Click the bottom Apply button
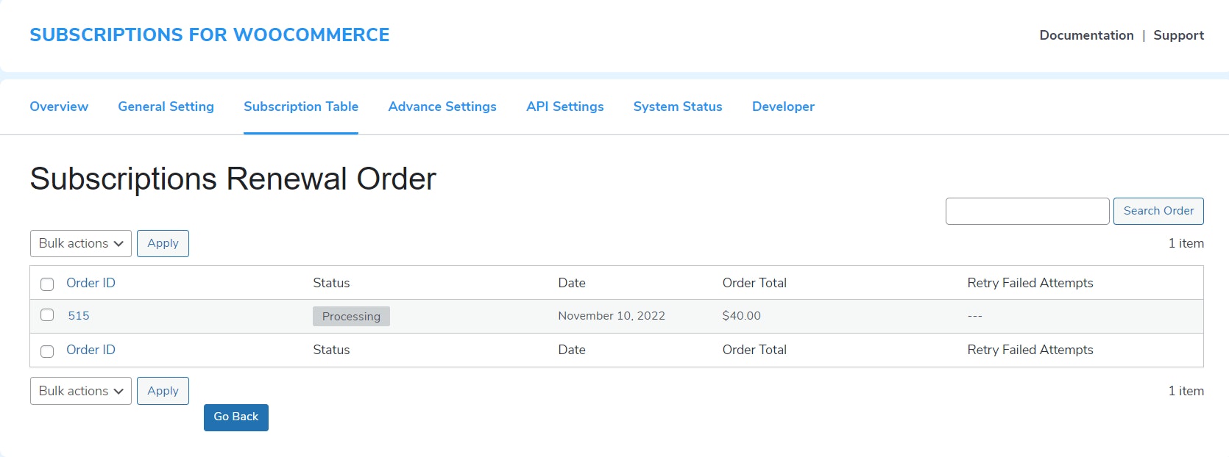This screenshot has height=457, width=1229. pos(163,391)
